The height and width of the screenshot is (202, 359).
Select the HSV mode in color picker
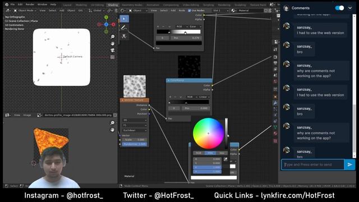pos(210,153)
